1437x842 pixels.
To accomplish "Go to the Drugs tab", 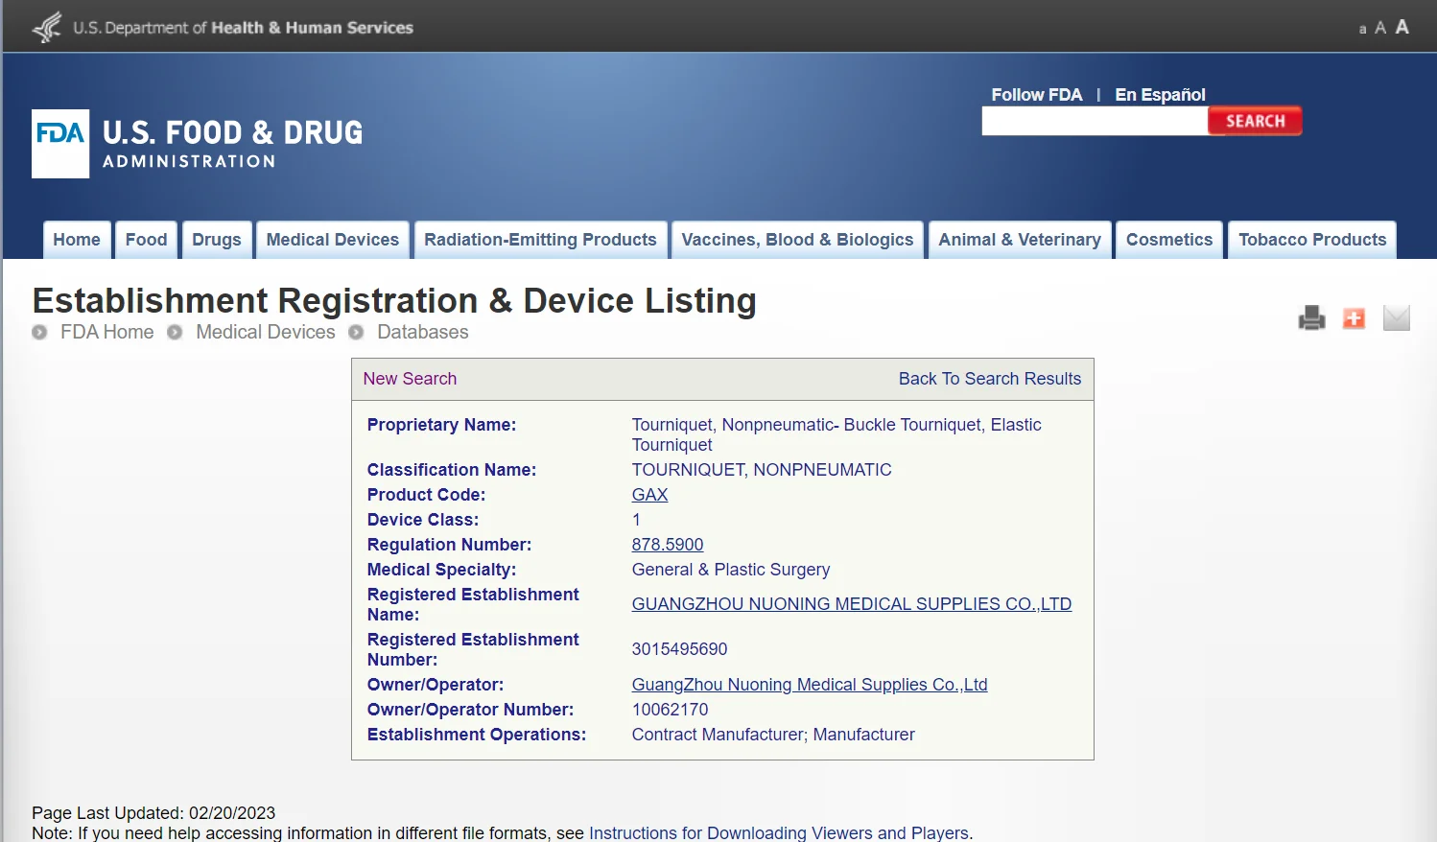I will click(x=217, y=240).
